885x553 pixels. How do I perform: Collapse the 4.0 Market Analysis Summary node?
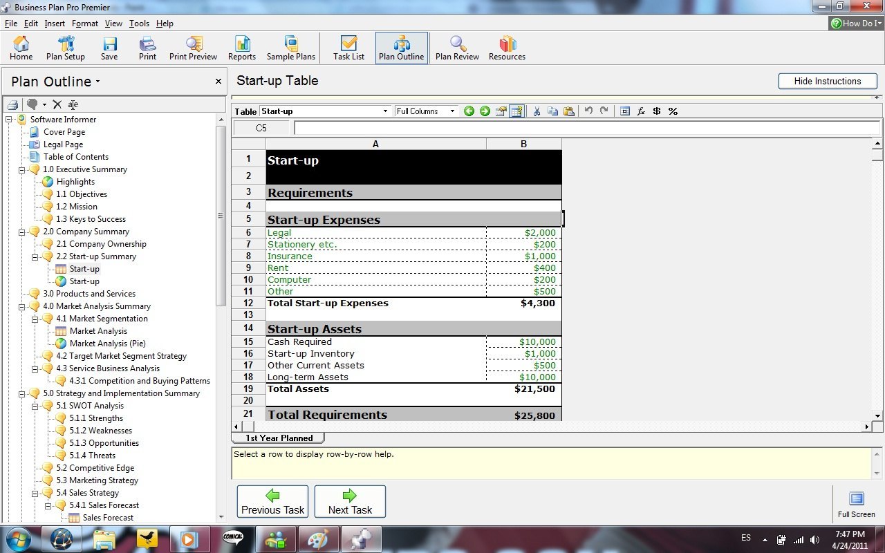[22, 306]
